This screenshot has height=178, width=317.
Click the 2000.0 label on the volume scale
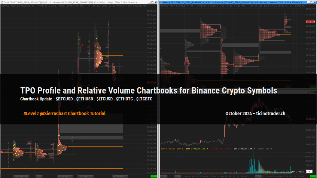click(x=309, y=152)
